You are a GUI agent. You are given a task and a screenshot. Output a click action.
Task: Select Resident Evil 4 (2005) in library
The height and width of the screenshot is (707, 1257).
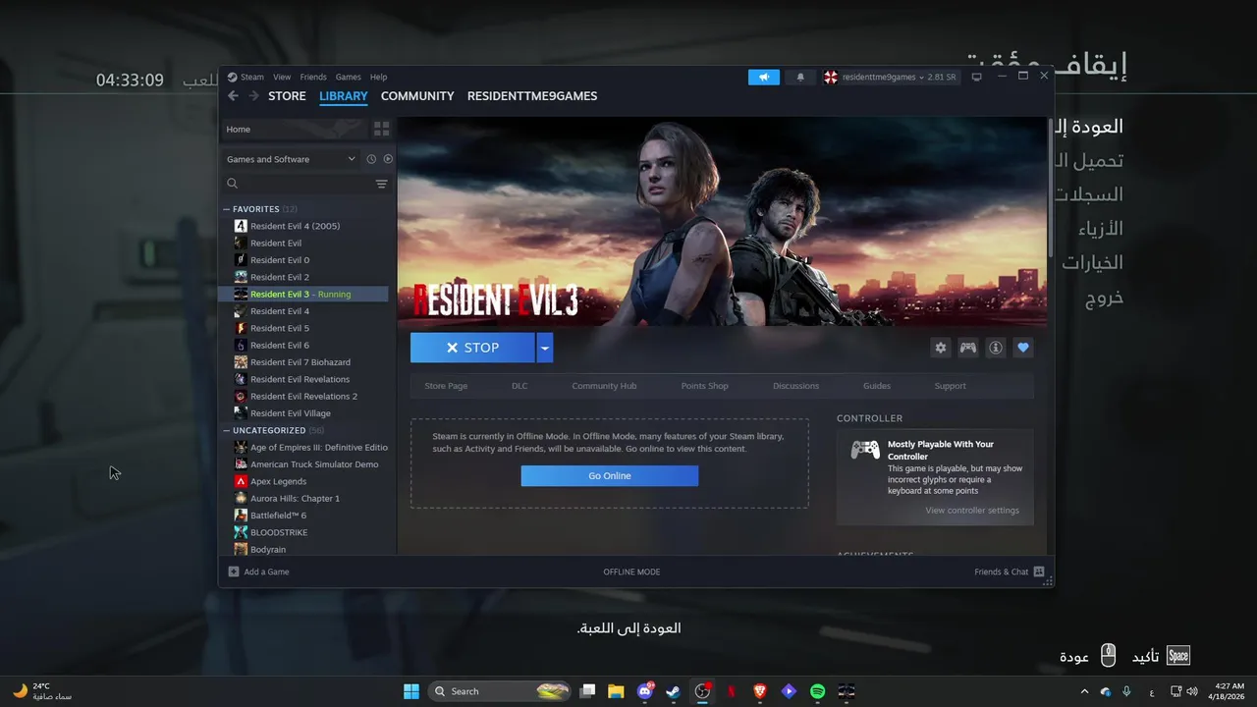pos(304,226)
